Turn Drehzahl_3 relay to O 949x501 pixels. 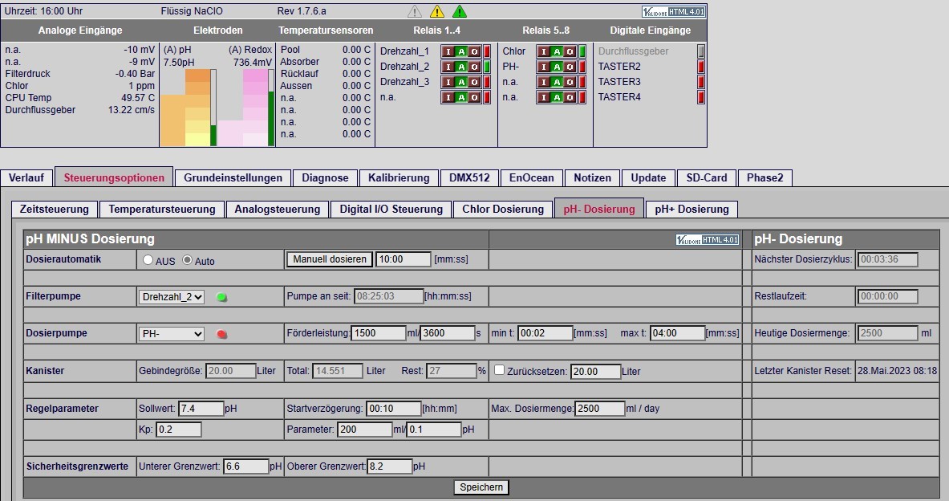(475, 82)
